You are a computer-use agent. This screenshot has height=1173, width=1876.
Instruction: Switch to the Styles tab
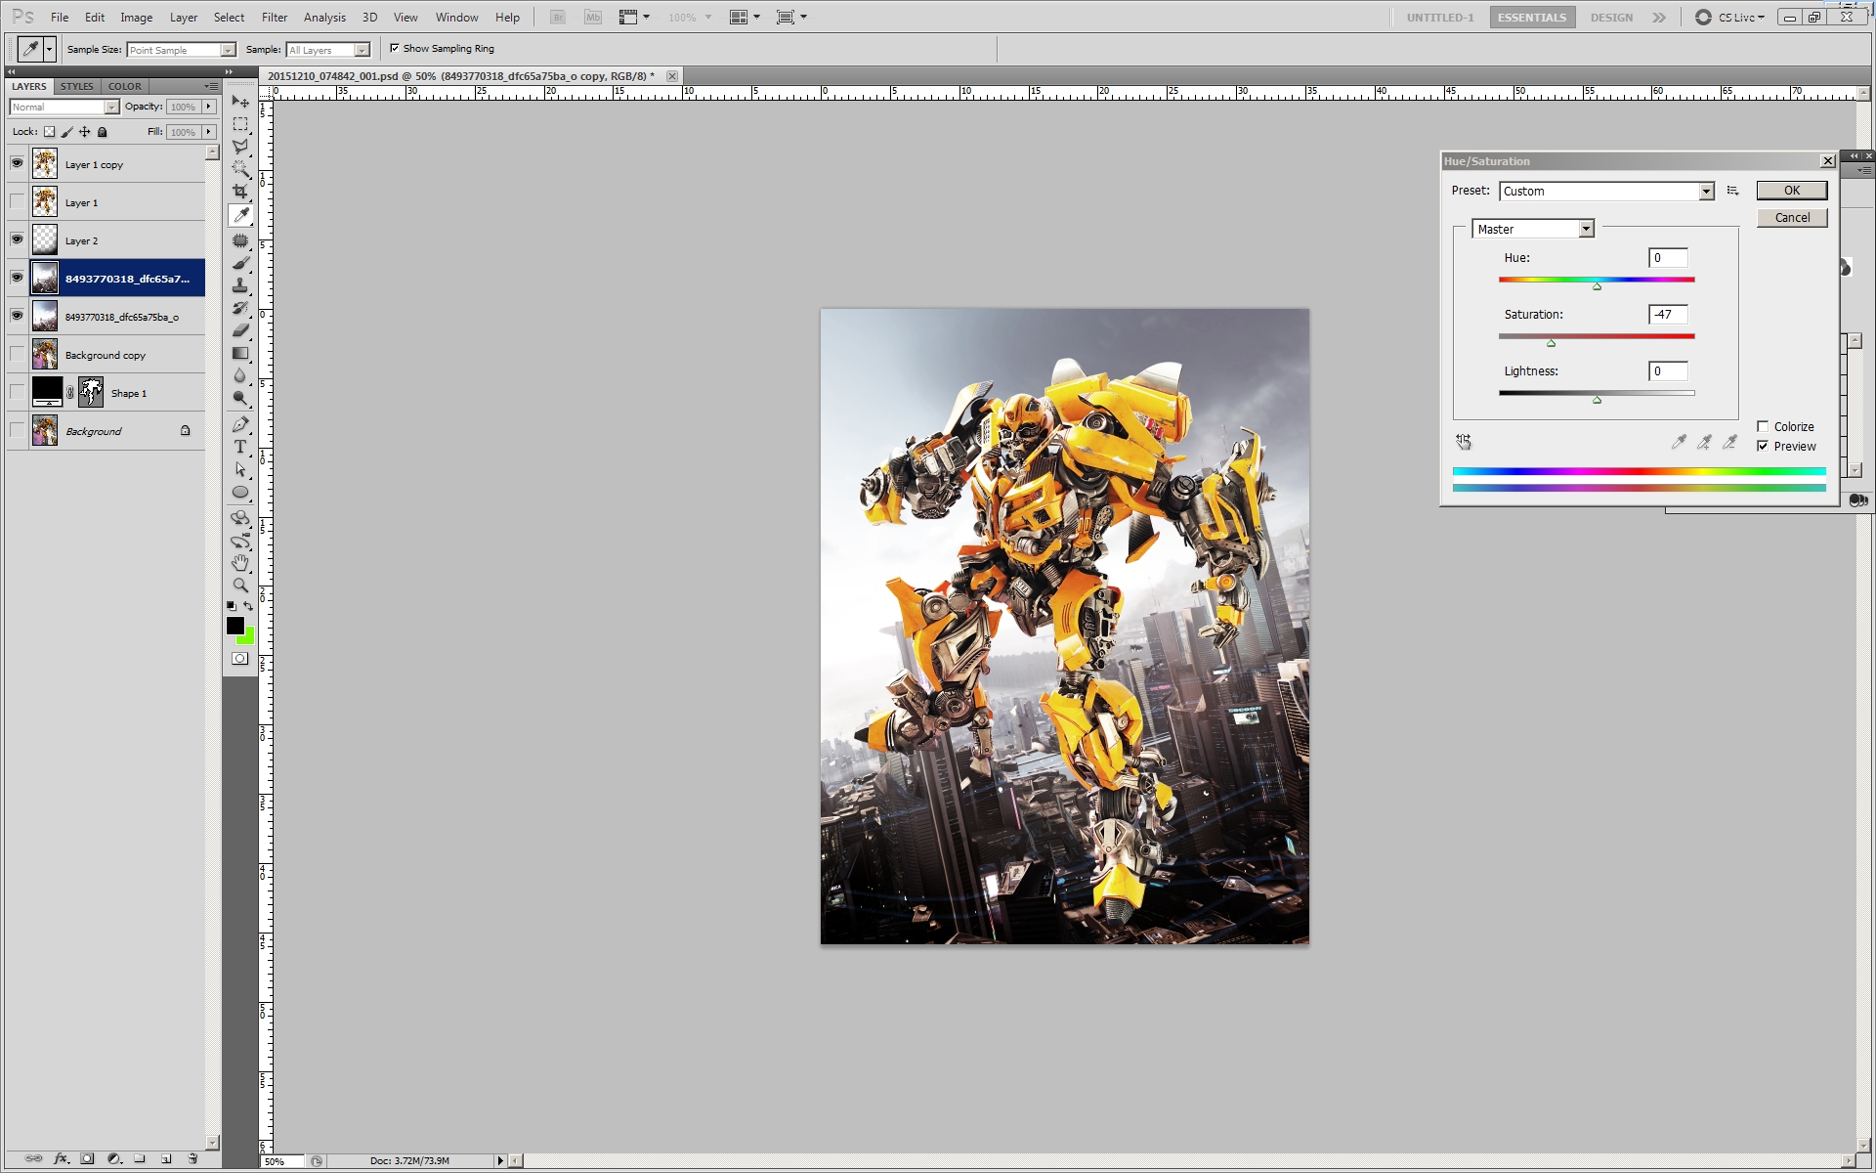coord(76,86)
